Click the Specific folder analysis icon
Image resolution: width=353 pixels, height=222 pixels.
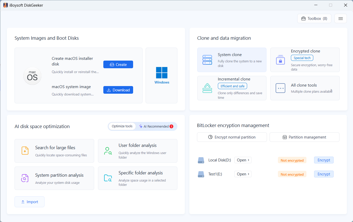(x=108, y=178)
